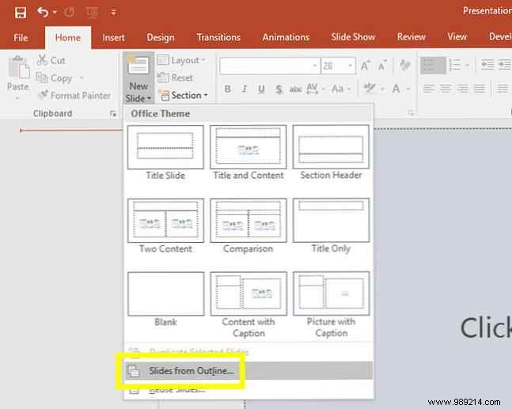Open the Transitions tab
The image size is (512, 409).
click(x=218, y=37)
